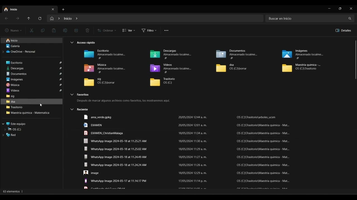Collapse the Reciente section
This screenshot has height=200, width=357.
[72, 109]
